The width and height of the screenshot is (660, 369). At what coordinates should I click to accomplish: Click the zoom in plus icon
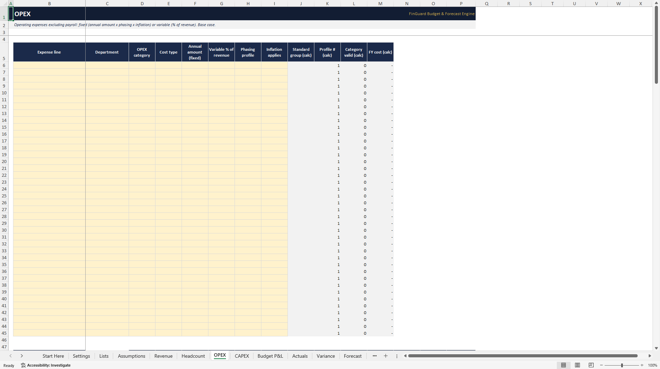tap(642, 365)
